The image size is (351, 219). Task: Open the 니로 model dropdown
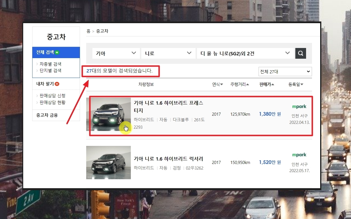[x=168, y=53]
